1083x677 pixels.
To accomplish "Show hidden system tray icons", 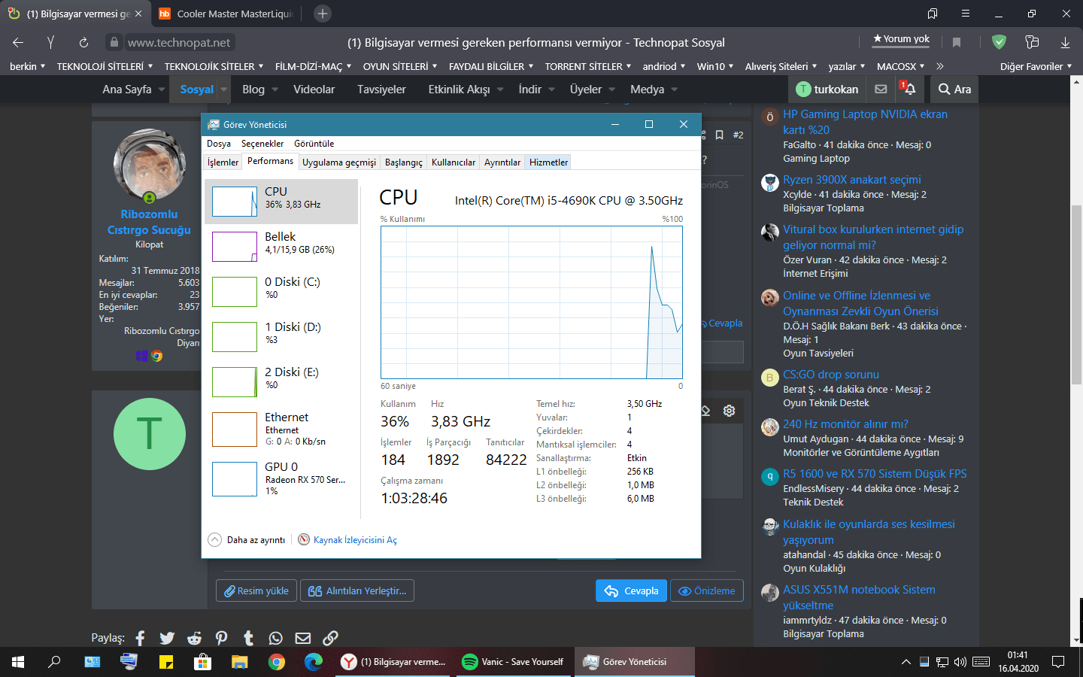I will pos(906,662).
